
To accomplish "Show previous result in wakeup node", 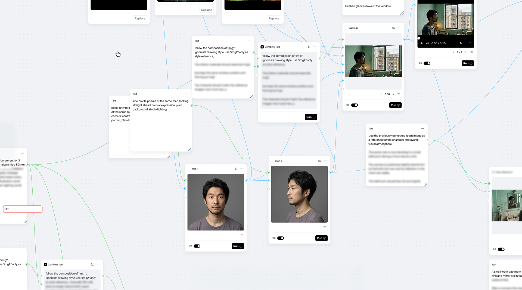I will [381, 94].
